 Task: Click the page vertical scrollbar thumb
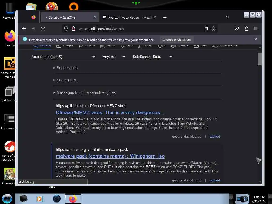[x=260, y=59]
